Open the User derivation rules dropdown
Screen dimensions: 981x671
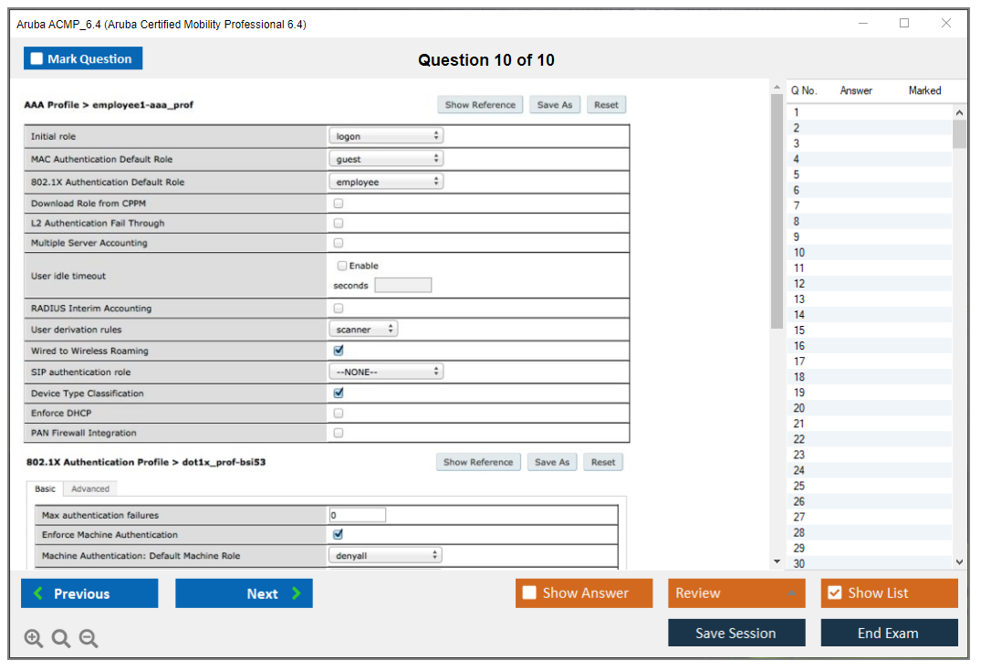pos(363,329)
